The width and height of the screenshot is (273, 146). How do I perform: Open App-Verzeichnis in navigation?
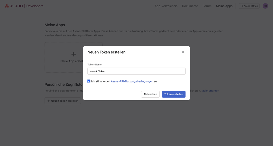point(166,6)
